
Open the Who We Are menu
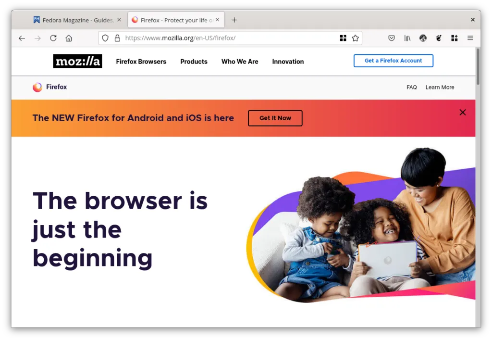coord(240,62)
